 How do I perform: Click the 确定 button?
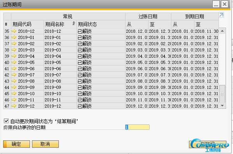(16, 144)
